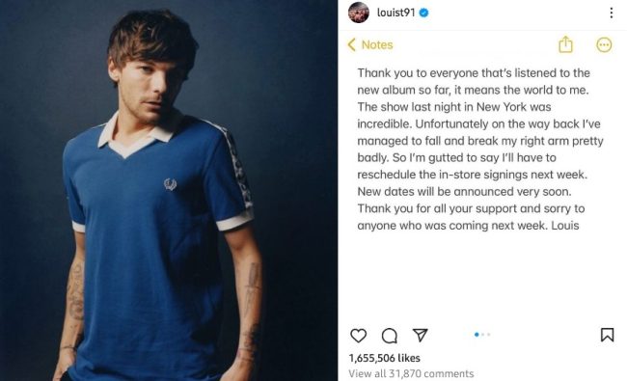627x381 pixels.
Task: View all 31,870 comments
Action: coord(411,373)
